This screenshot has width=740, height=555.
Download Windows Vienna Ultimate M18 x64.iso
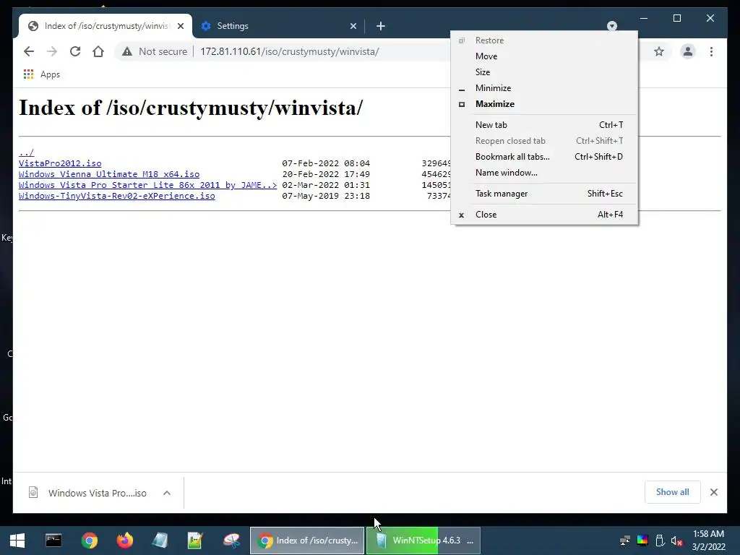[109, 174]
